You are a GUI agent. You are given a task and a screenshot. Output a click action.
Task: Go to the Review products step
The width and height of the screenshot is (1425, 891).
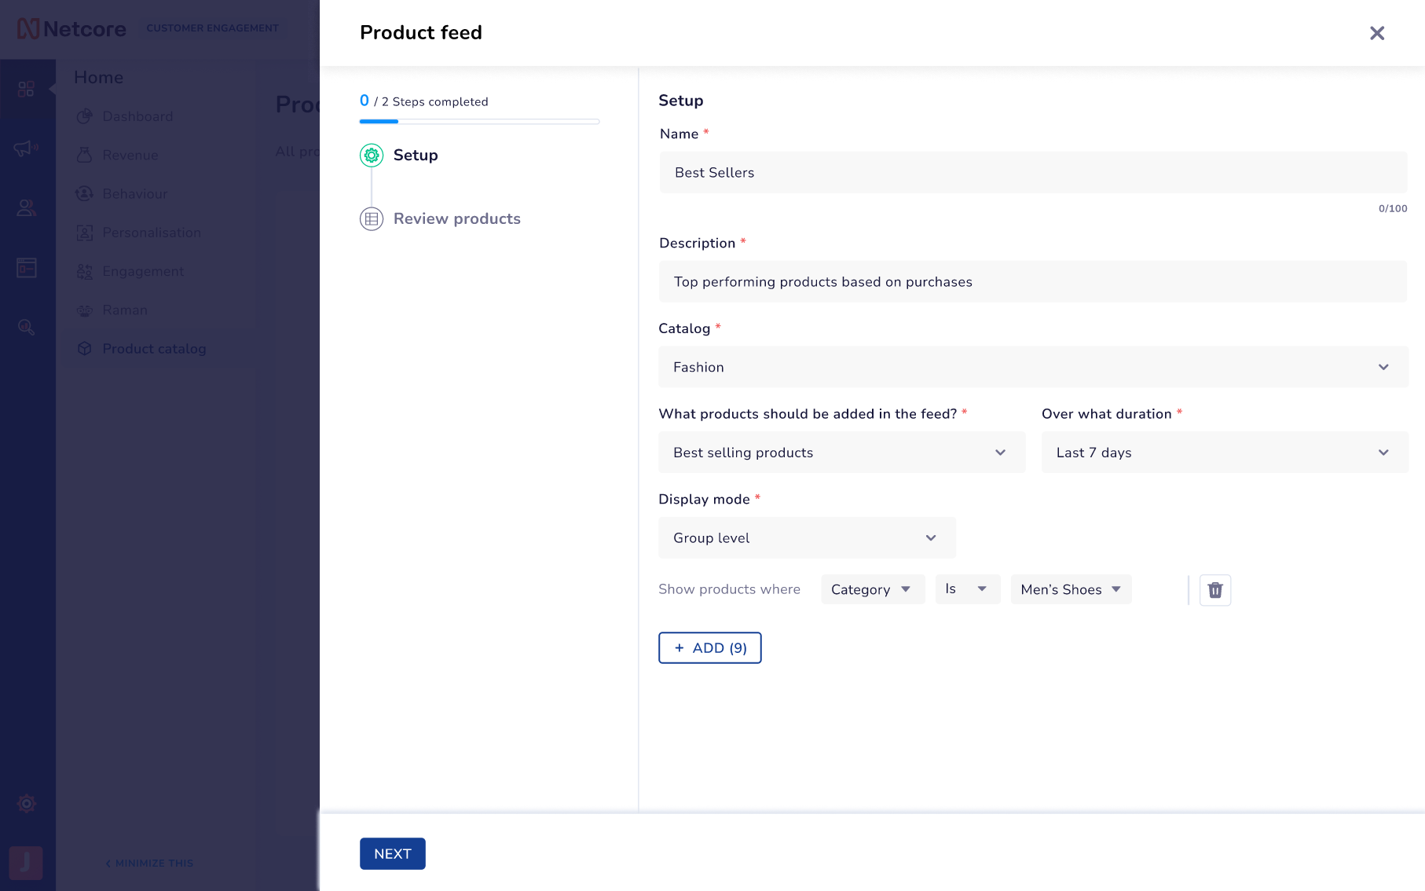456,219
